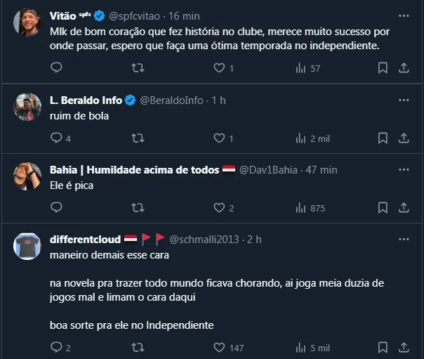424x359 pixels.
Task: Share Bahia's tweet
Action: tap(404, 208)
